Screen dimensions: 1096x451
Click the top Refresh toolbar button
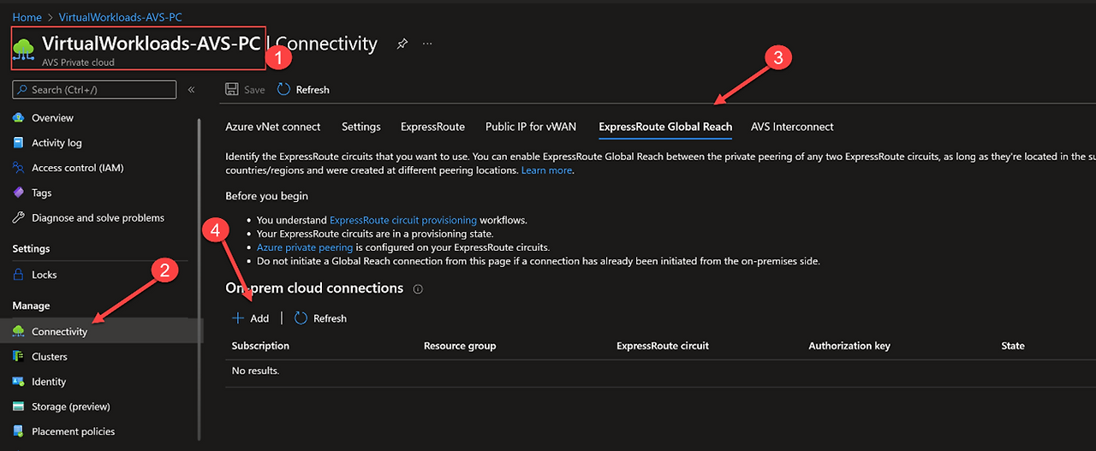tap(303, 89)
